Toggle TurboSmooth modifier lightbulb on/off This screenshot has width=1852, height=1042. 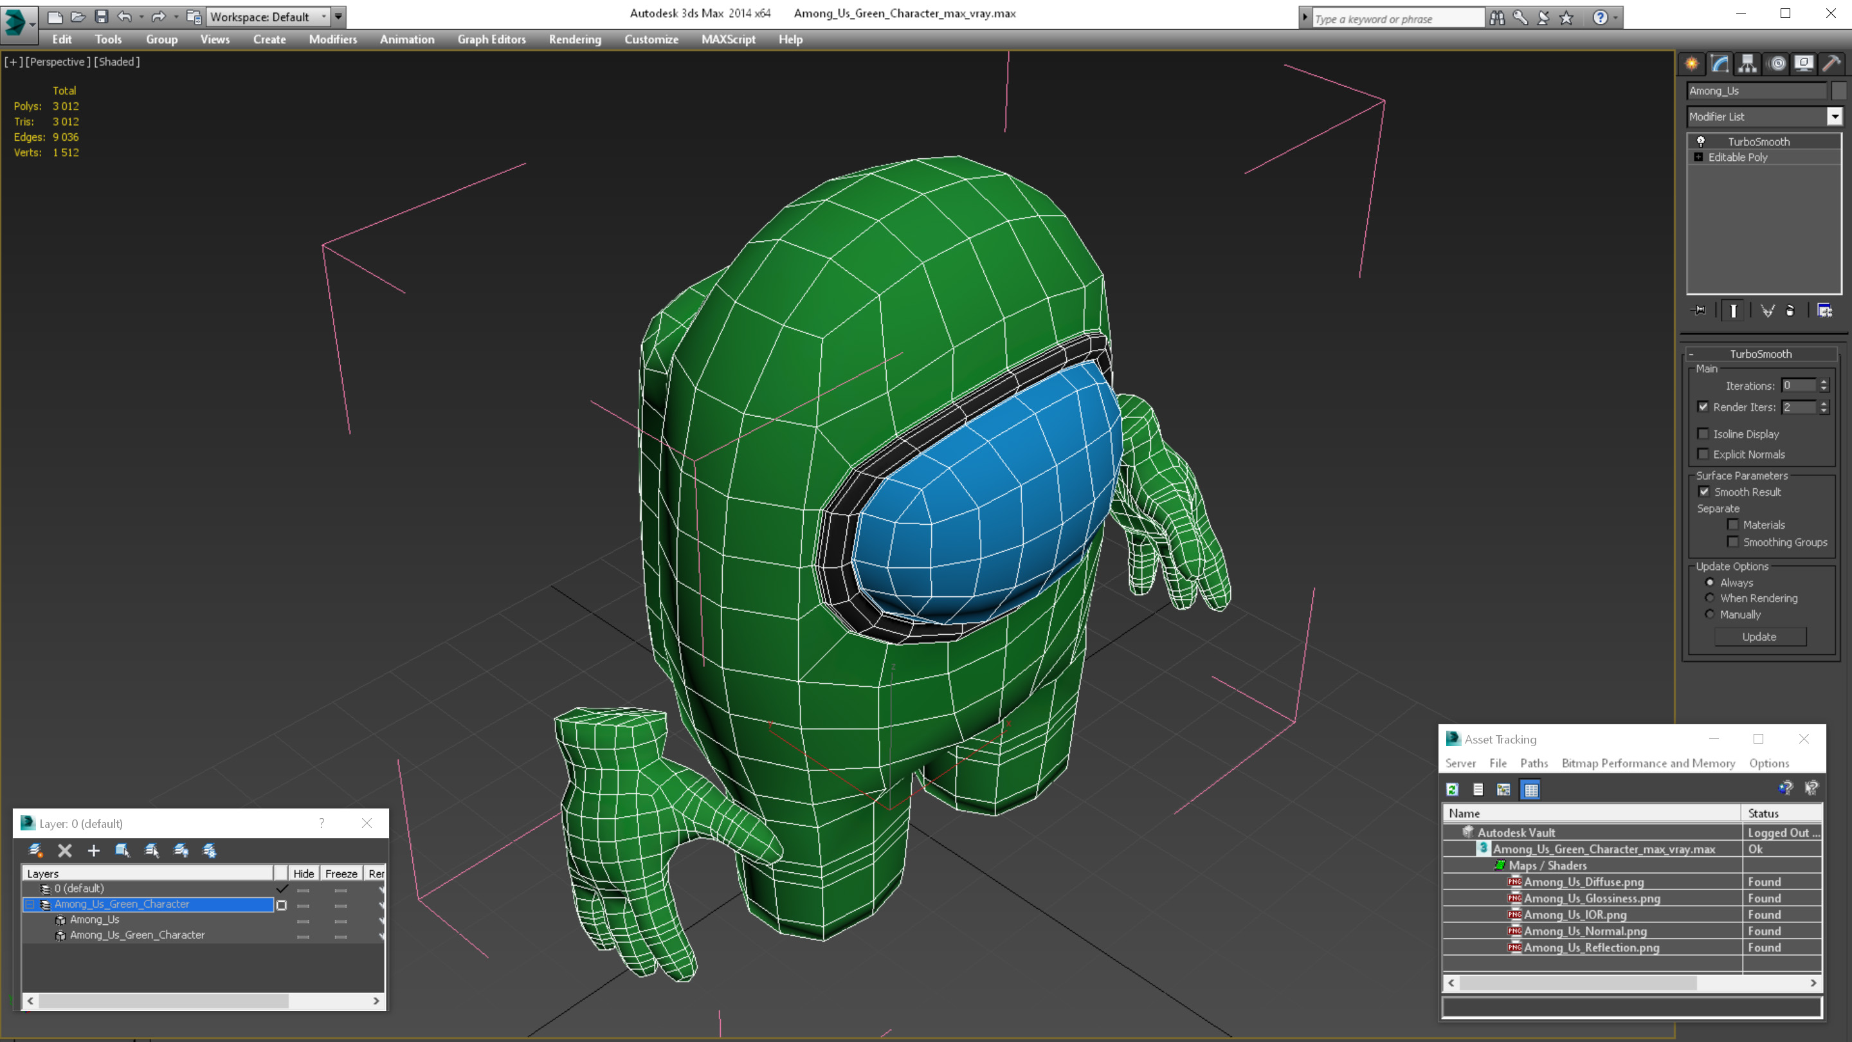coord(1701,141)
